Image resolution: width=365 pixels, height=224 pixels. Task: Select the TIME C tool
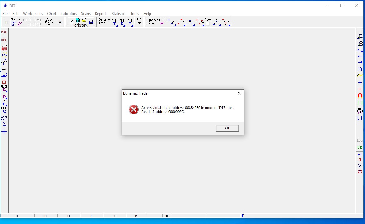4,103
